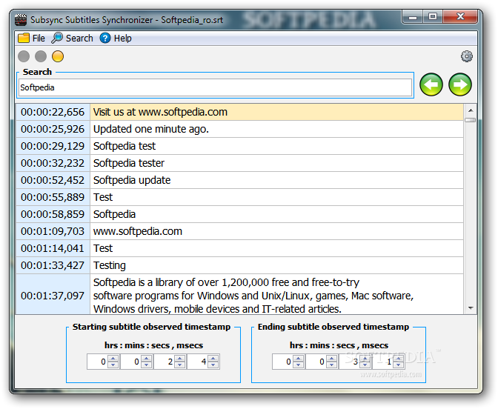The width and height of the screenshot is (498, 409).
Task: Decrease ending timestamp milliseconds value
Action: tap(398, 365)
